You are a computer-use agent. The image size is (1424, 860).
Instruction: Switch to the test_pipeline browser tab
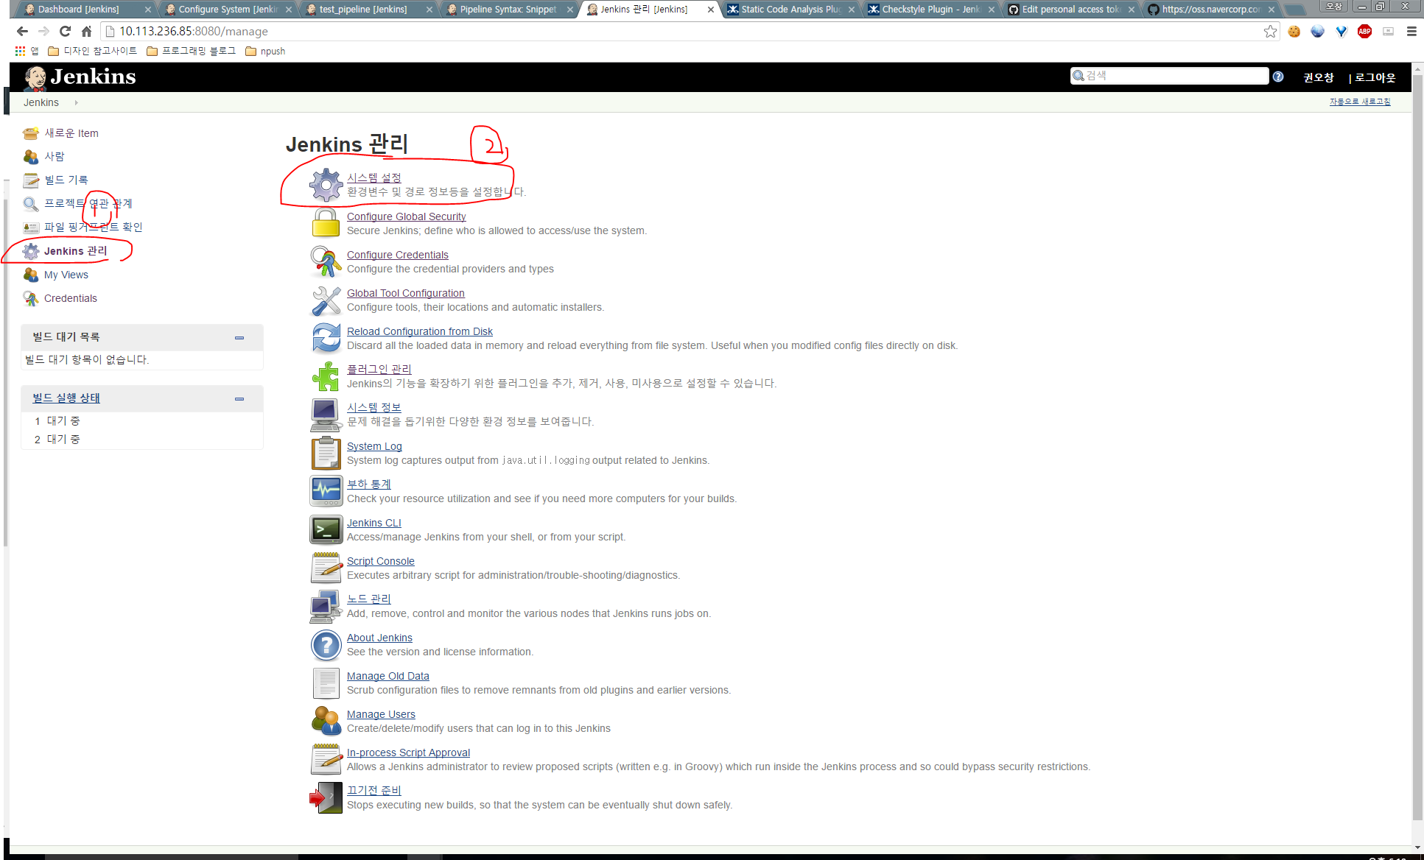pos(363,10)
